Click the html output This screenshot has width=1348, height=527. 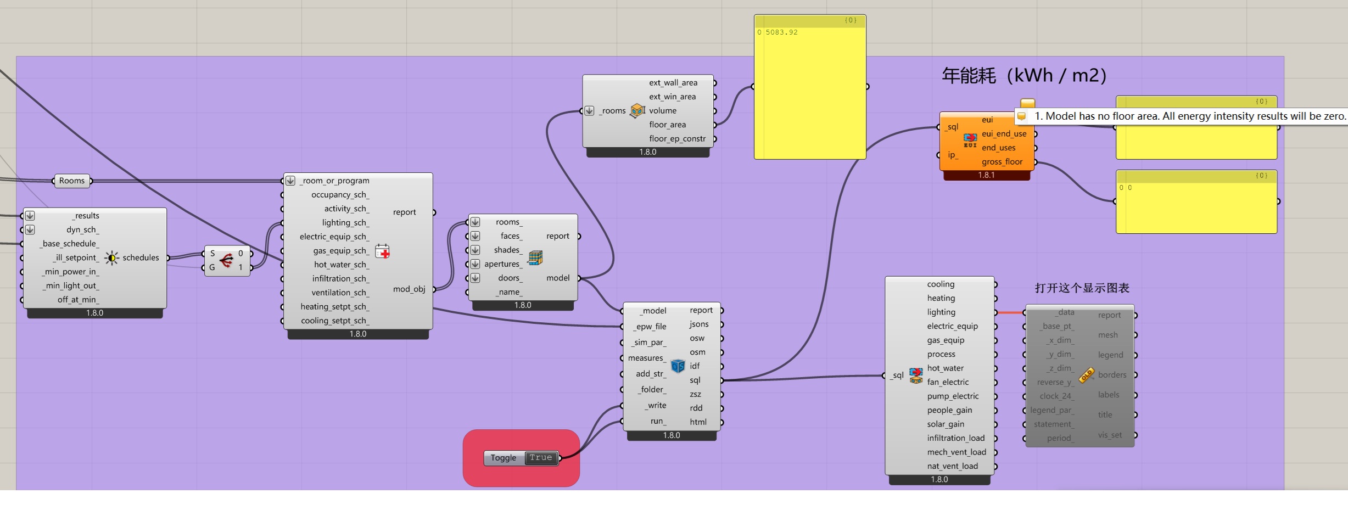698,422
